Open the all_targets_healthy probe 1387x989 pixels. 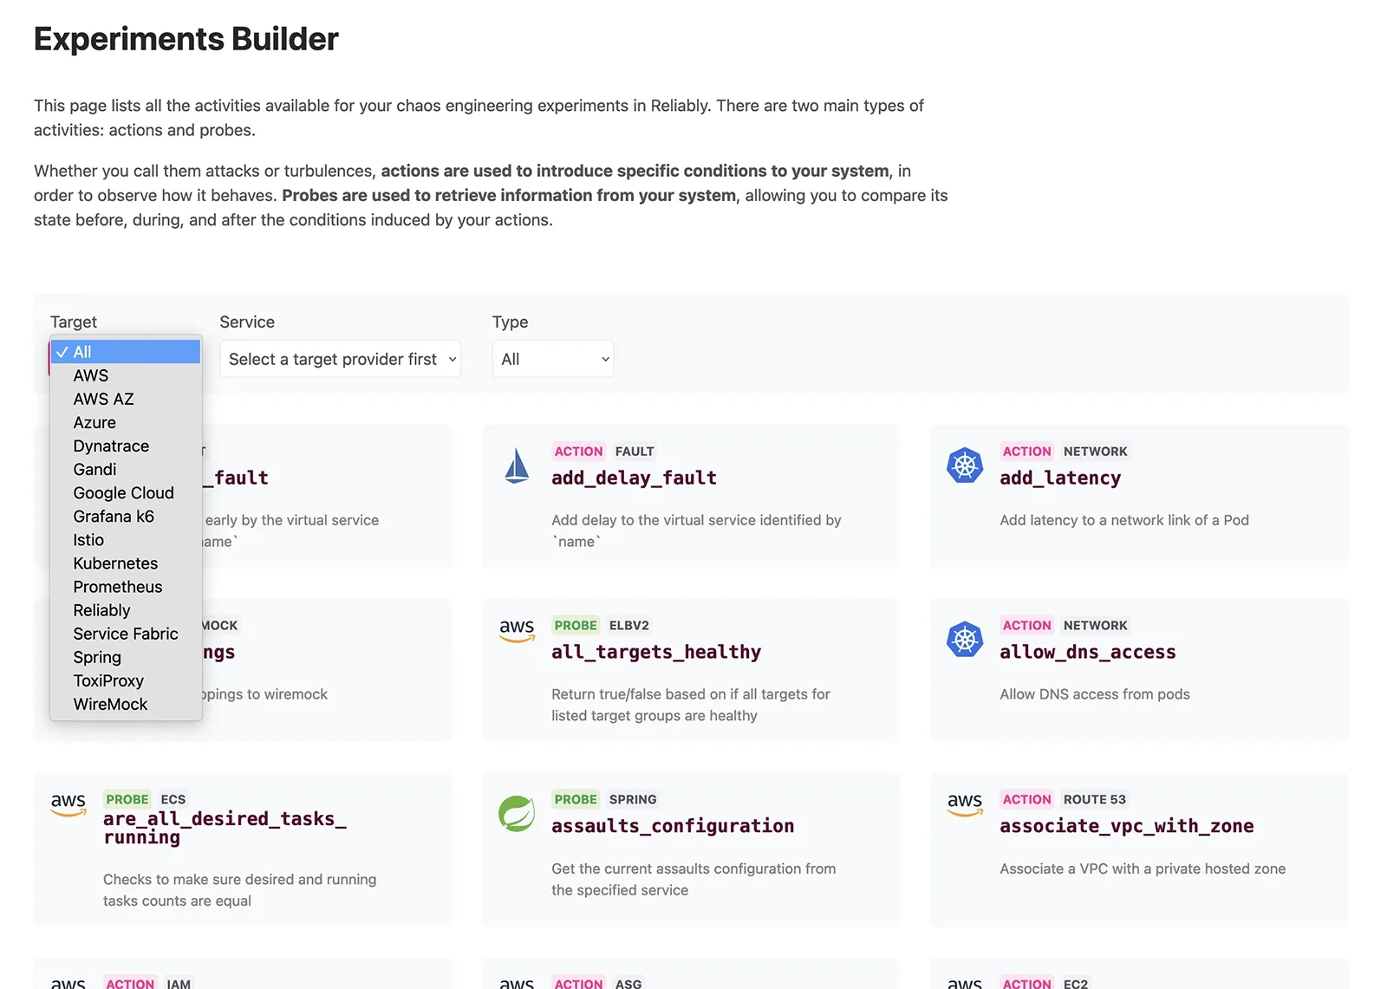pyautogui.click(x=656, y=652)
